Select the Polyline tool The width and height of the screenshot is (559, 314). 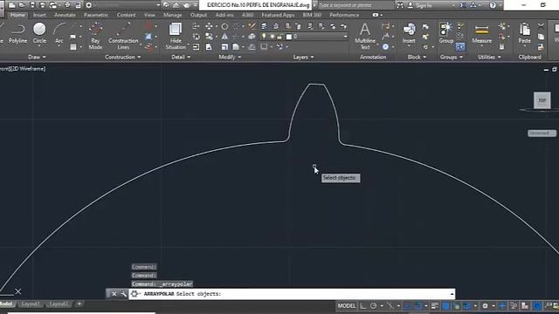coord(17,33)
